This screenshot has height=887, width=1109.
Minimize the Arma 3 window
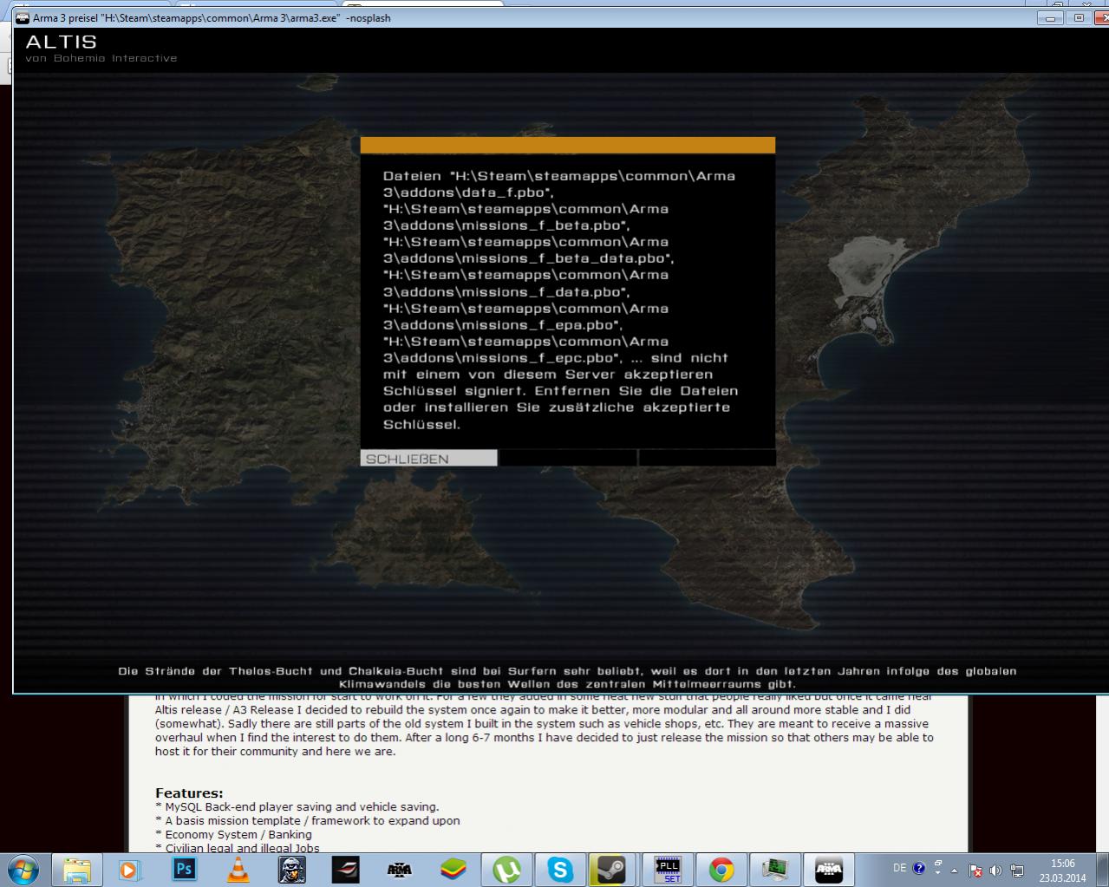point(1051,17)
